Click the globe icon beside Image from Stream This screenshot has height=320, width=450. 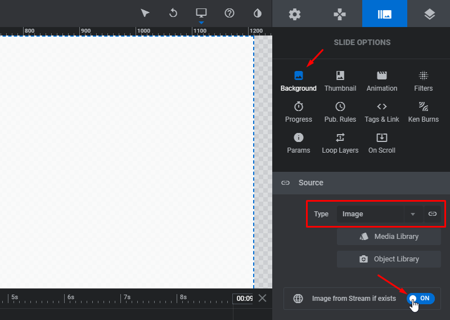[298, 299]
